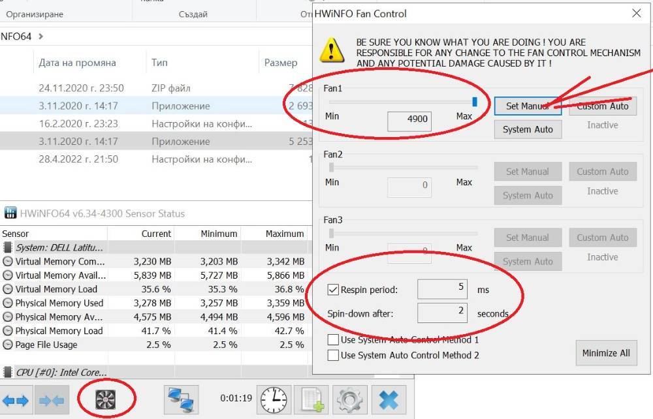Click the Maximum column header

[x=285, y=234]
